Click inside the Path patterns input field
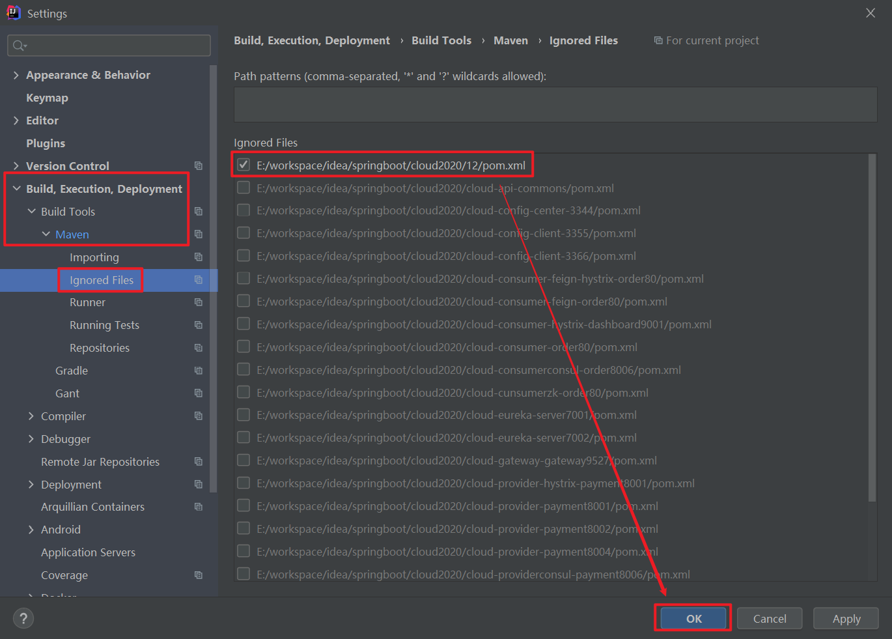The image size is (892, 639). [x=553, y=104]
